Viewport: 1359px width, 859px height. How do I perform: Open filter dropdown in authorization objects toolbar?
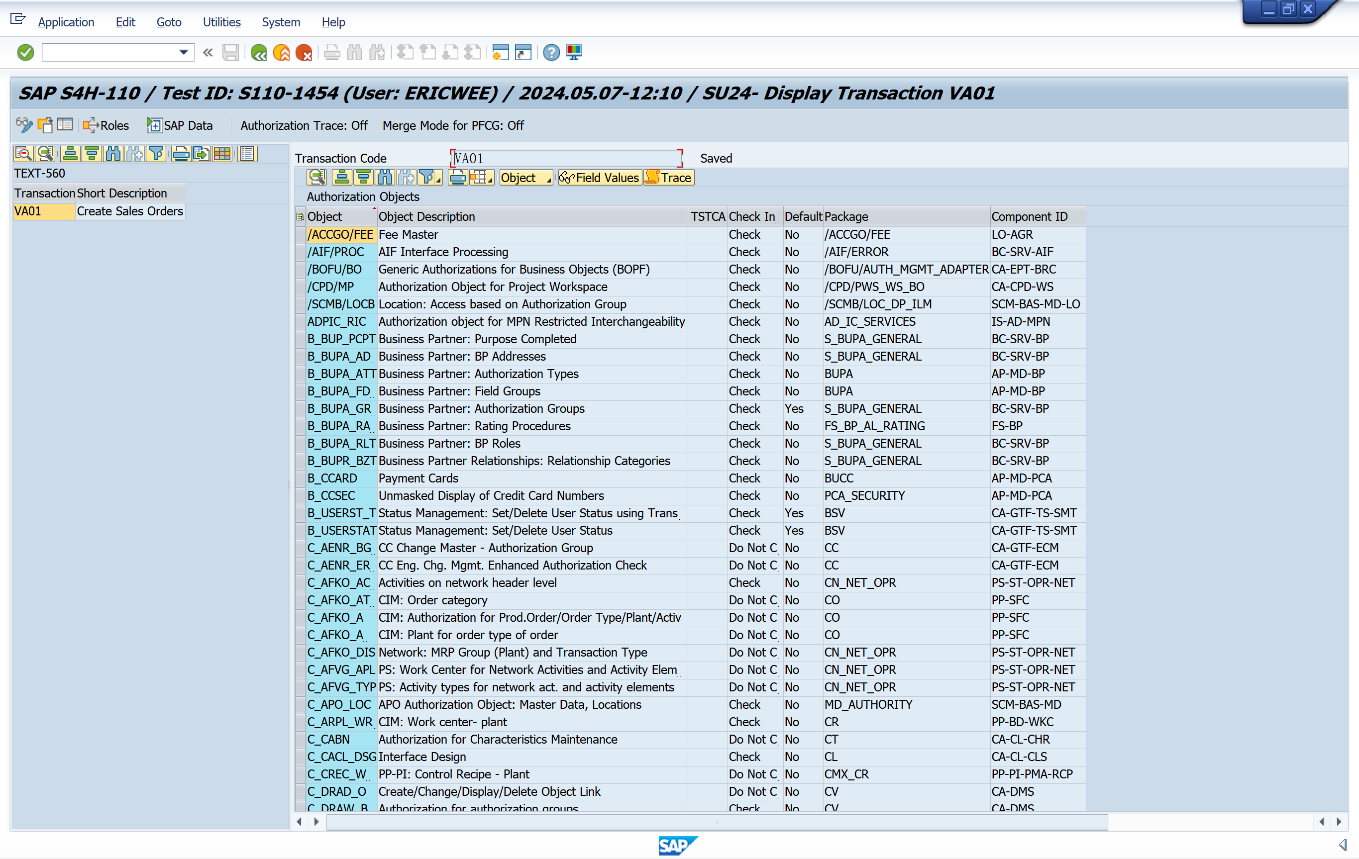[x=438, y=180]
